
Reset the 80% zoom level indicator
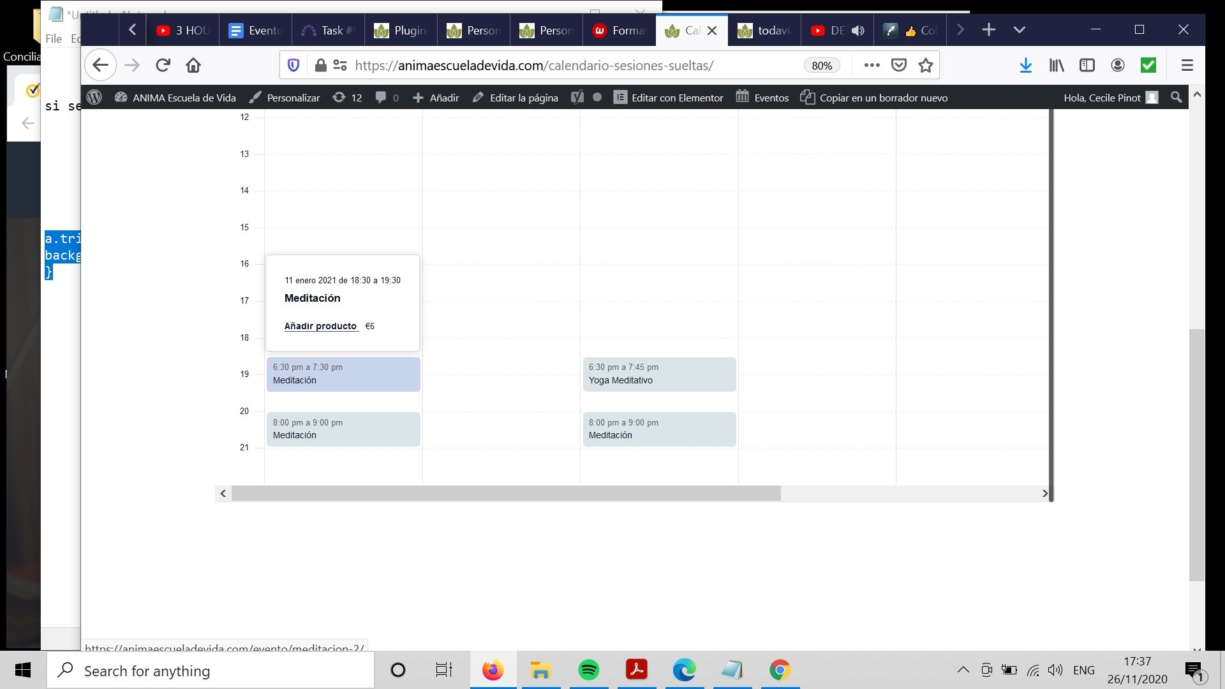822,65
